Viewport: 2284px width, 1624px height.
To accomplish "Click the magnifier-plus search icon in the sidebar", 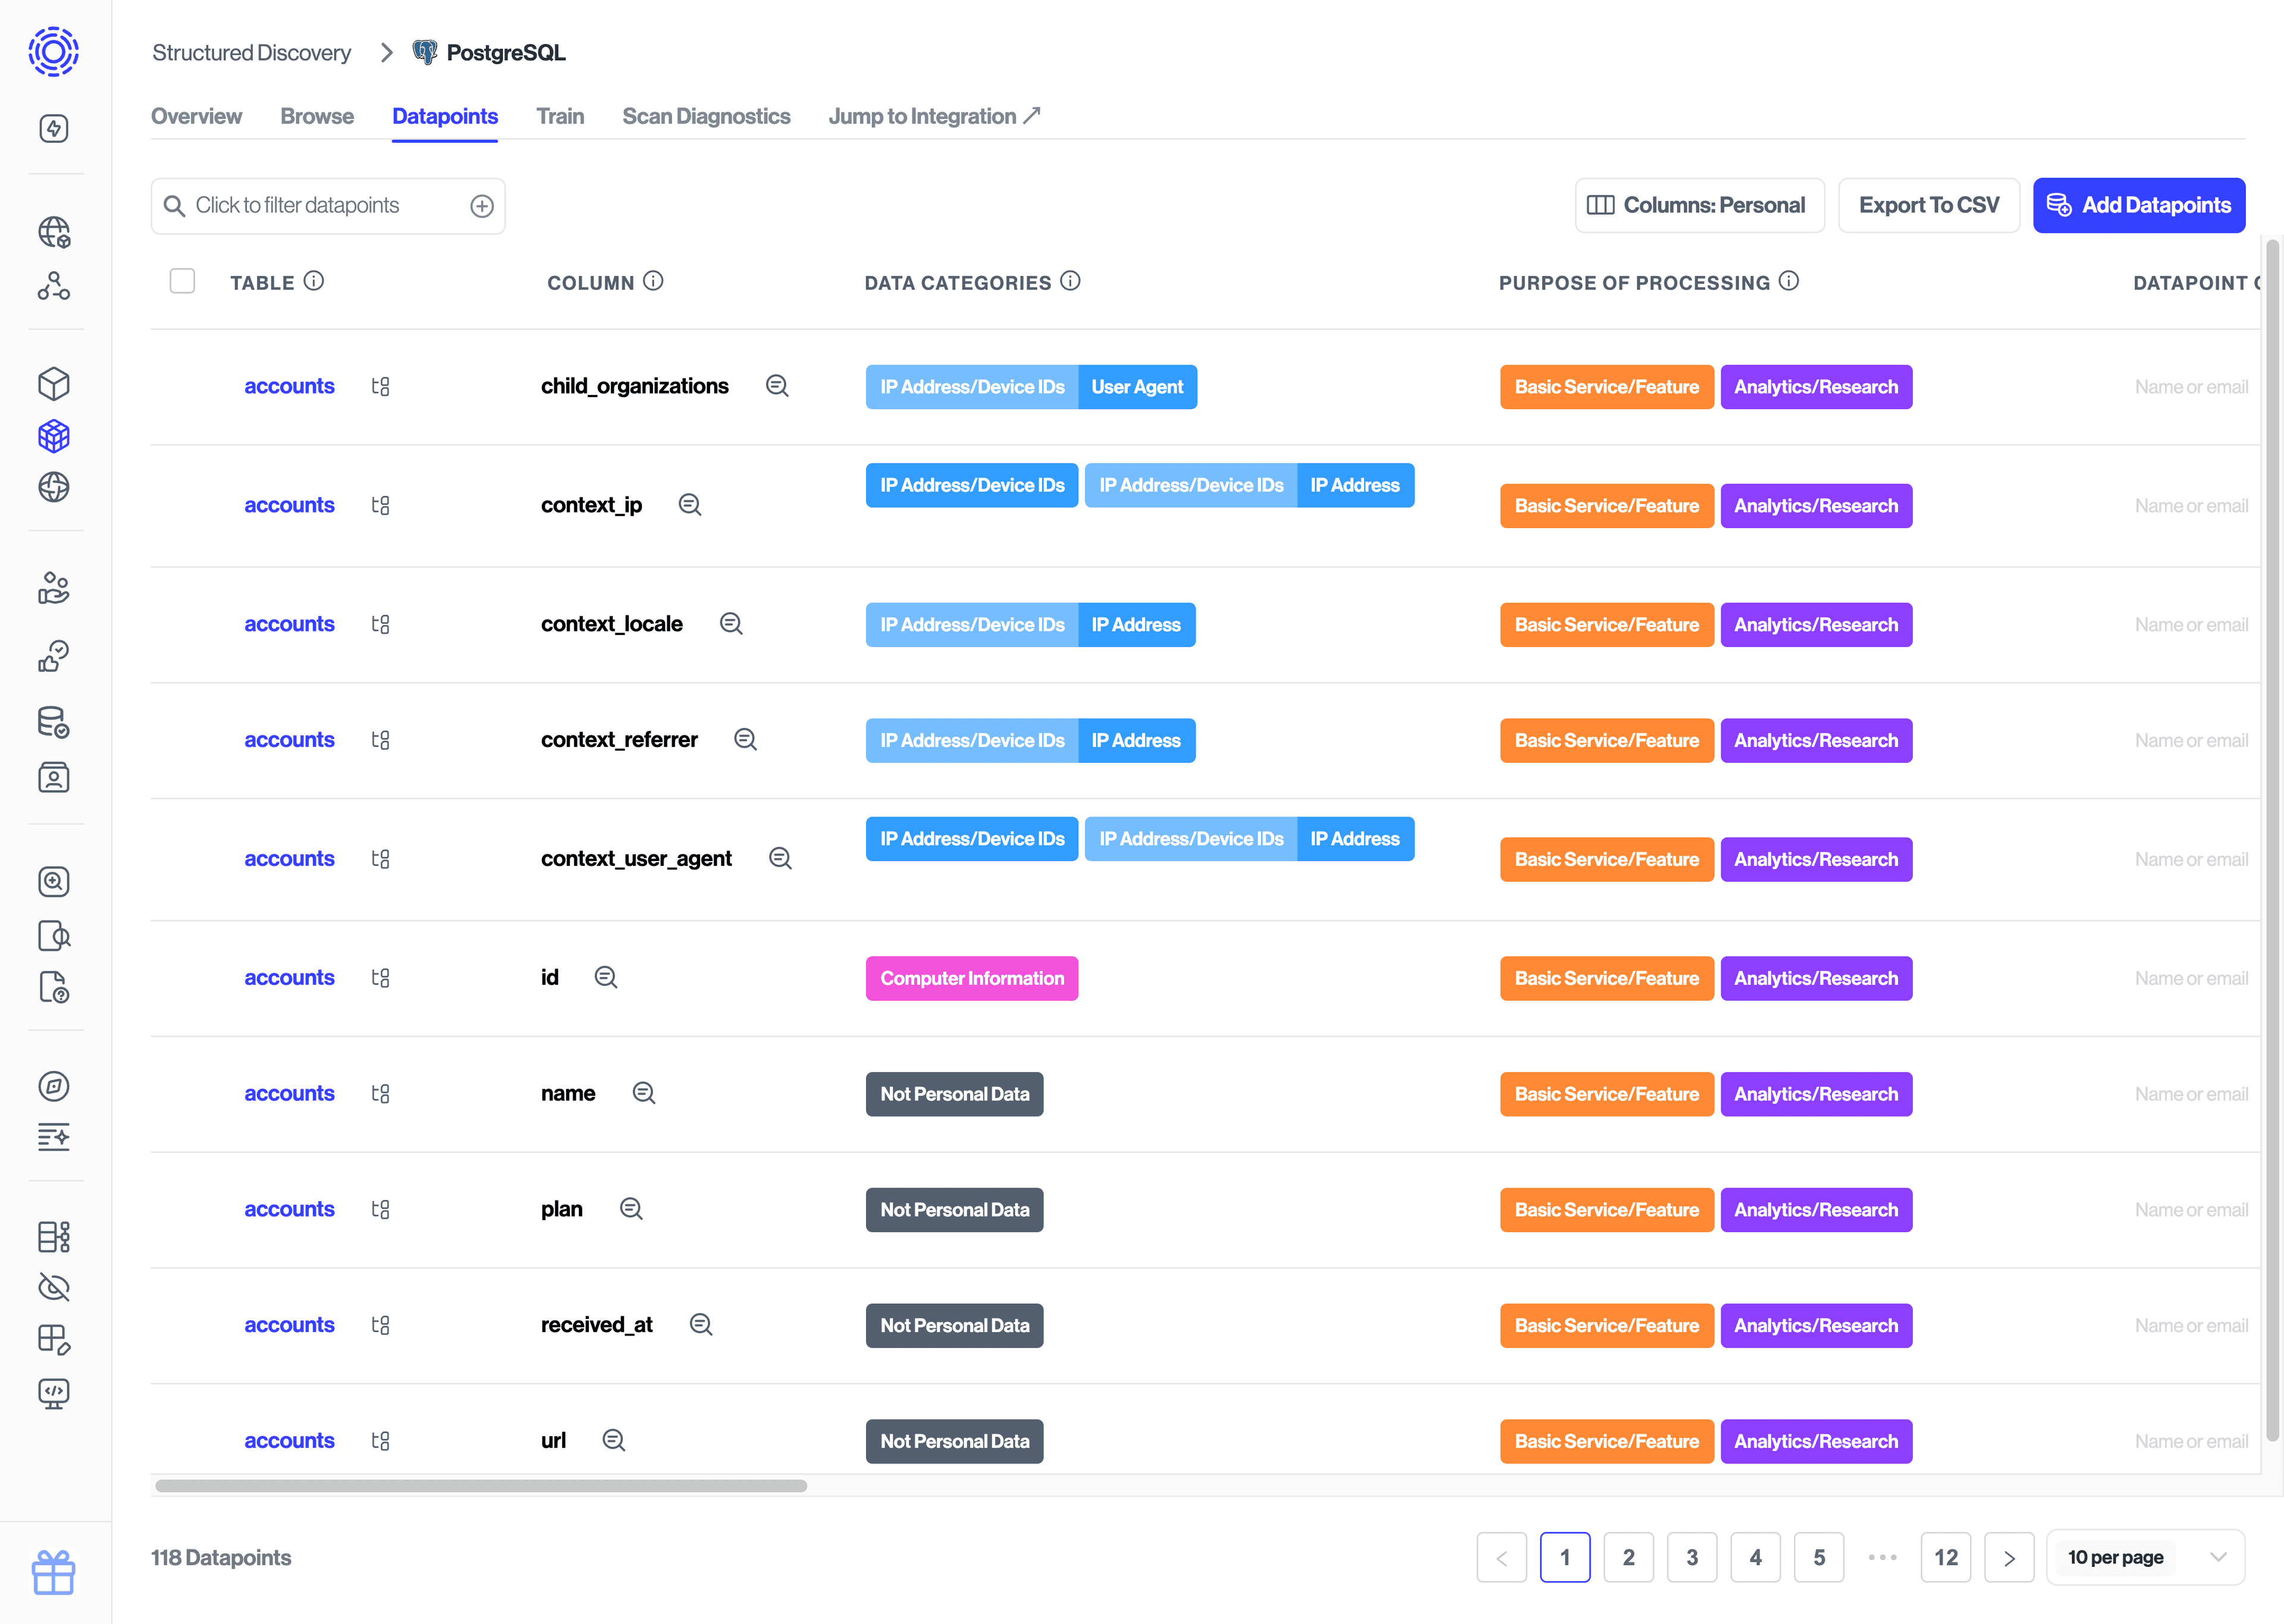I will click(x=54, y=881).
